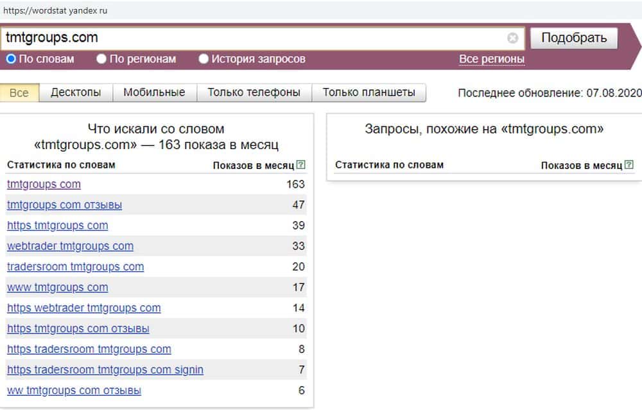
Task: Click the right panel 'Статистика по словам' header
Action: coord(390,165)
